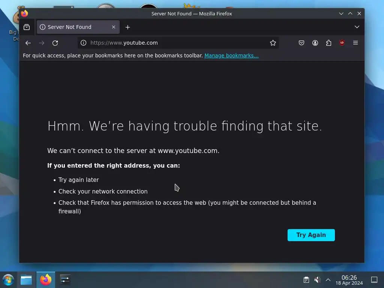Click the muted volume tray icon
This screenshot has width=384, height=288.
pos(317,280)
